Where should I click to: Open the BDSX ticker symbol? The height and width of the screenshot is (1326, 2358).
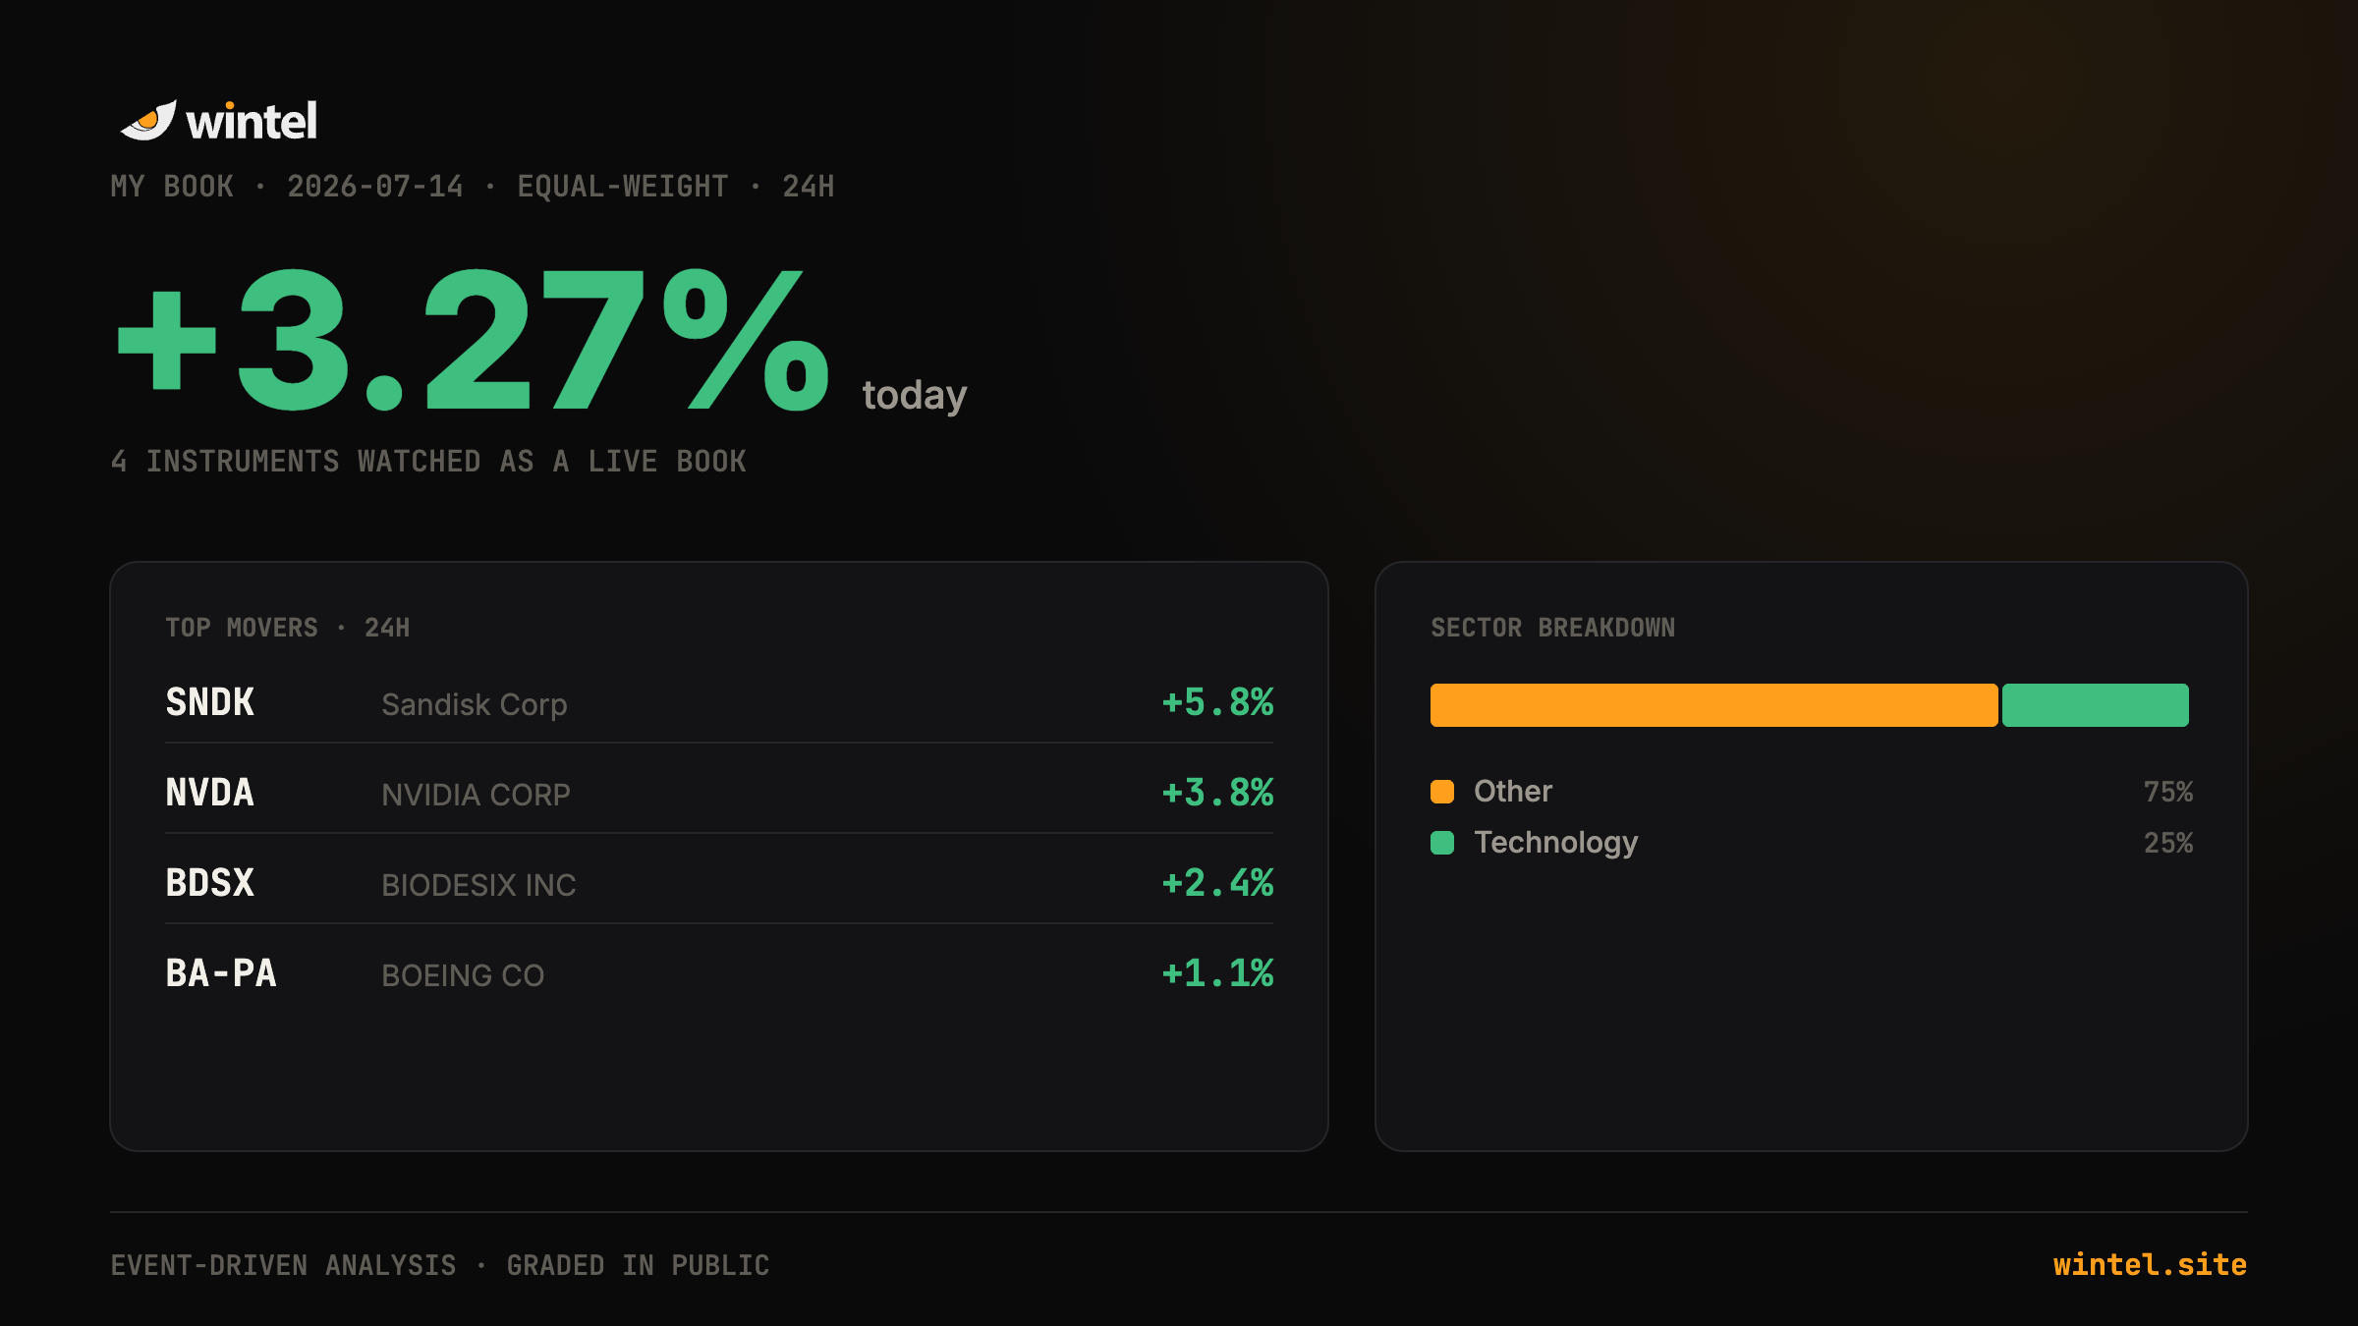point(210,883)
